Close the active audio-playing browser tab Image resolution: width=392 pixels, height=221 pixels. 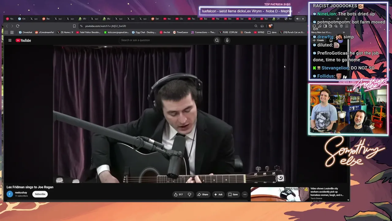(x=303, y=19)
